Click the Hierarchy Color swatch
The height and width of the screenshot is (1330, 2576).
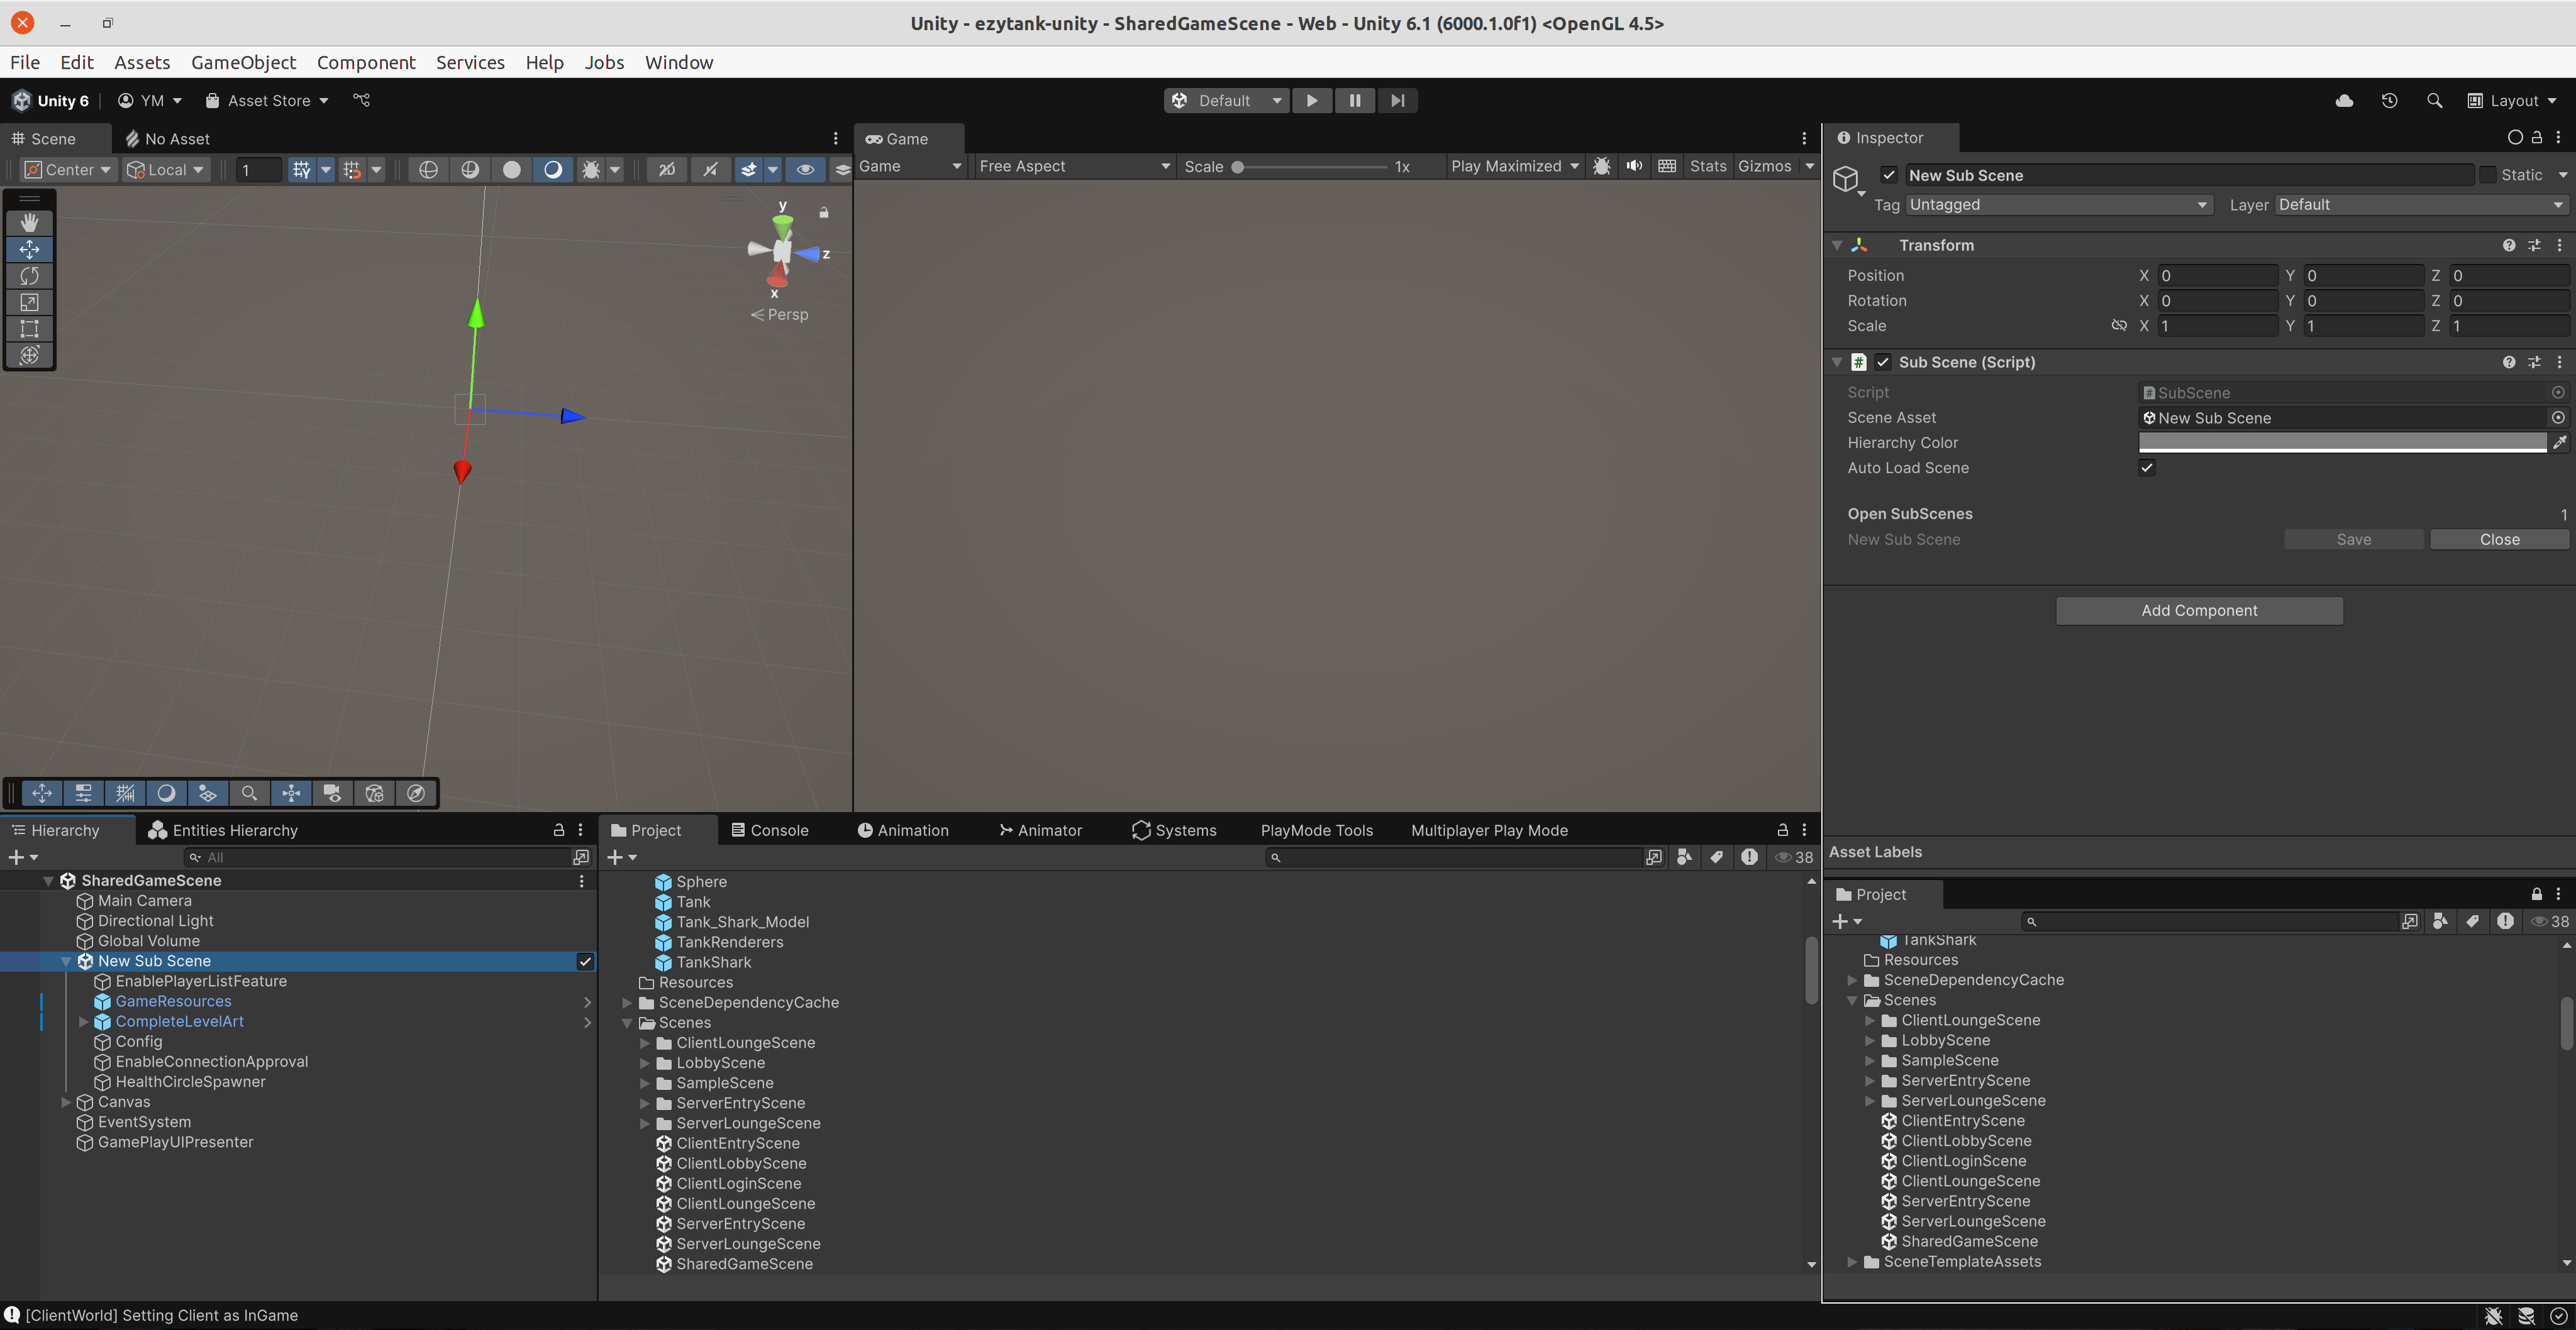click(2343, 442)
